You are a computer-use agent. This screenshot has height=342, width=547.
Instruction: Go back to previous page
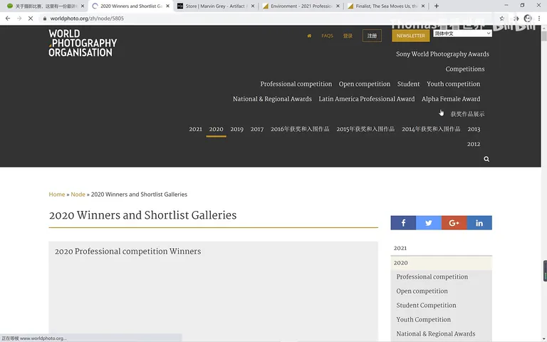8,18
